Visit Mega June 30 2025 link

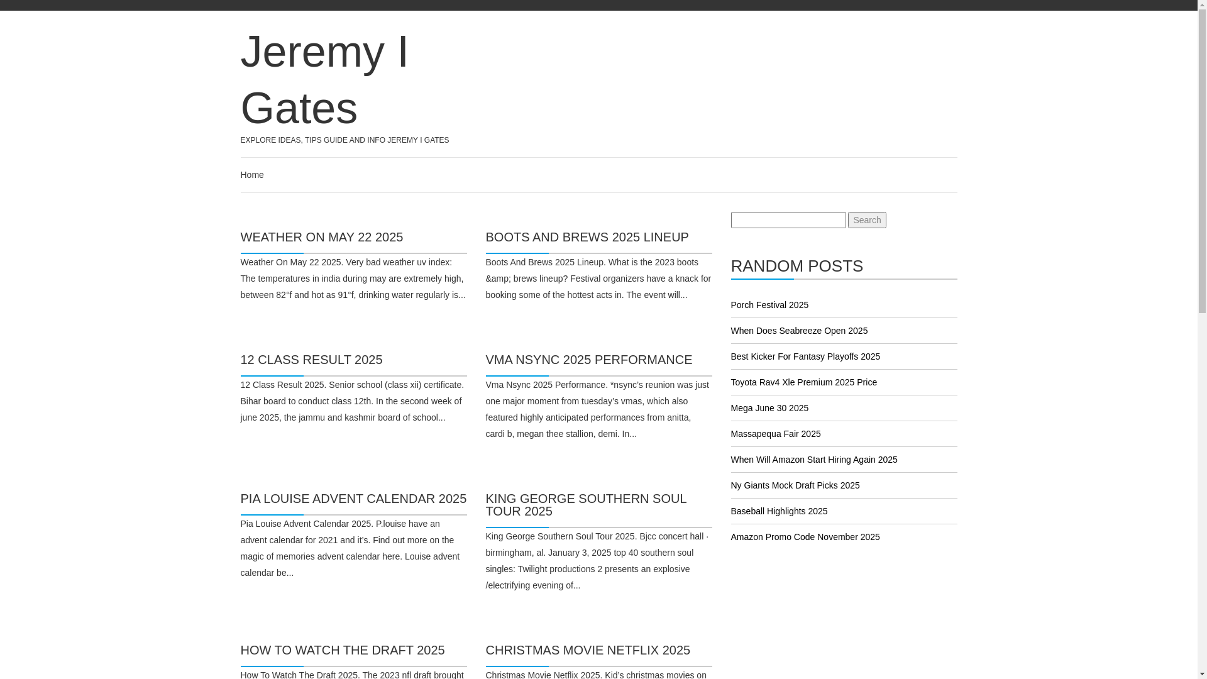[769, 408]
